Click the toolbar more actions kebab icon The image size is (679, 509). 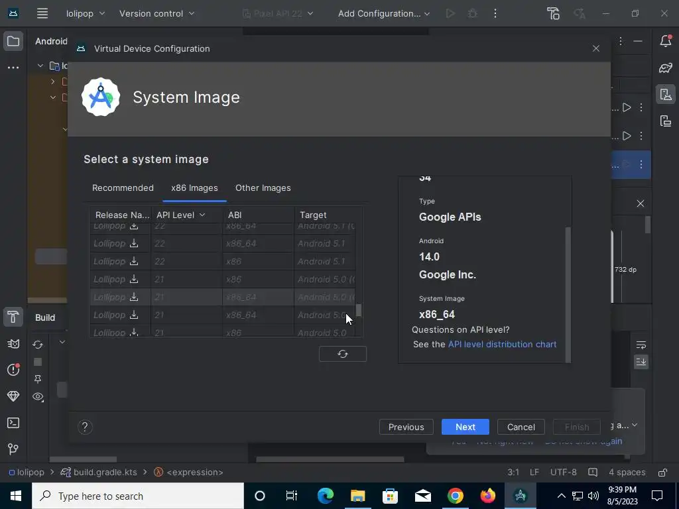[495, 13]
